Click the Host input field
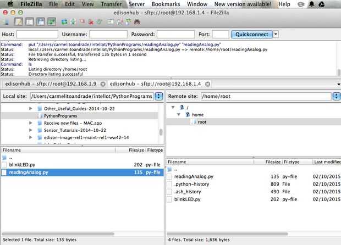 pos(37,34)
